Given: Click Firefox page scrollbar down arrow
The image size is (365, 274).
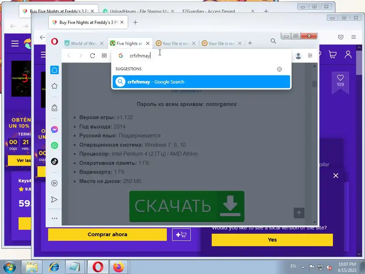Looking at the screenshot, I should [x=359, y=254].
